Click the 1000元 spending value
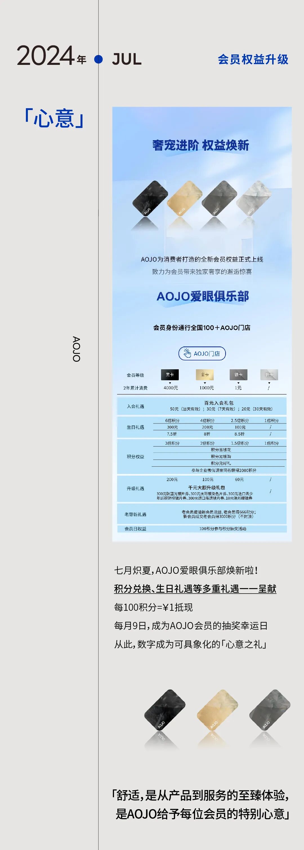The height and width of the screenshot is (850, 304). point(207,388)
